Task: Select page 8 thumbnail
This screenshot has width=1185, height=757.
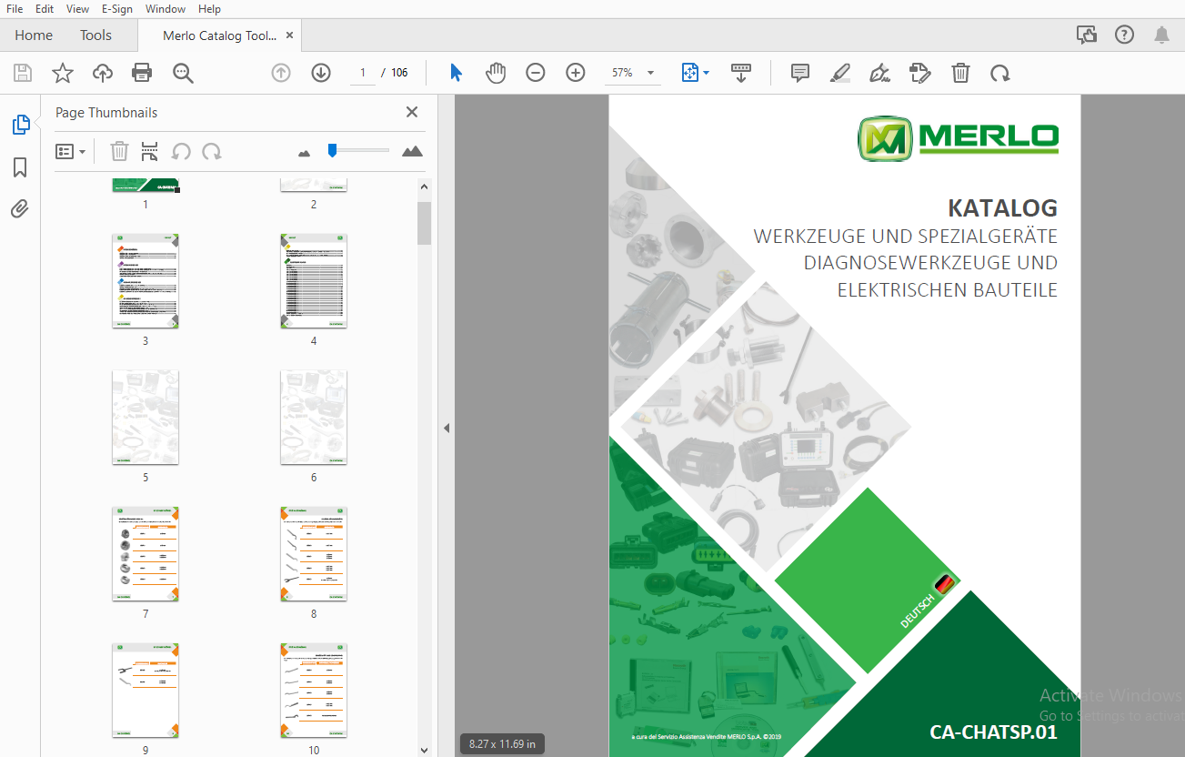Action: pyautogui.click(x=314, y=554)
